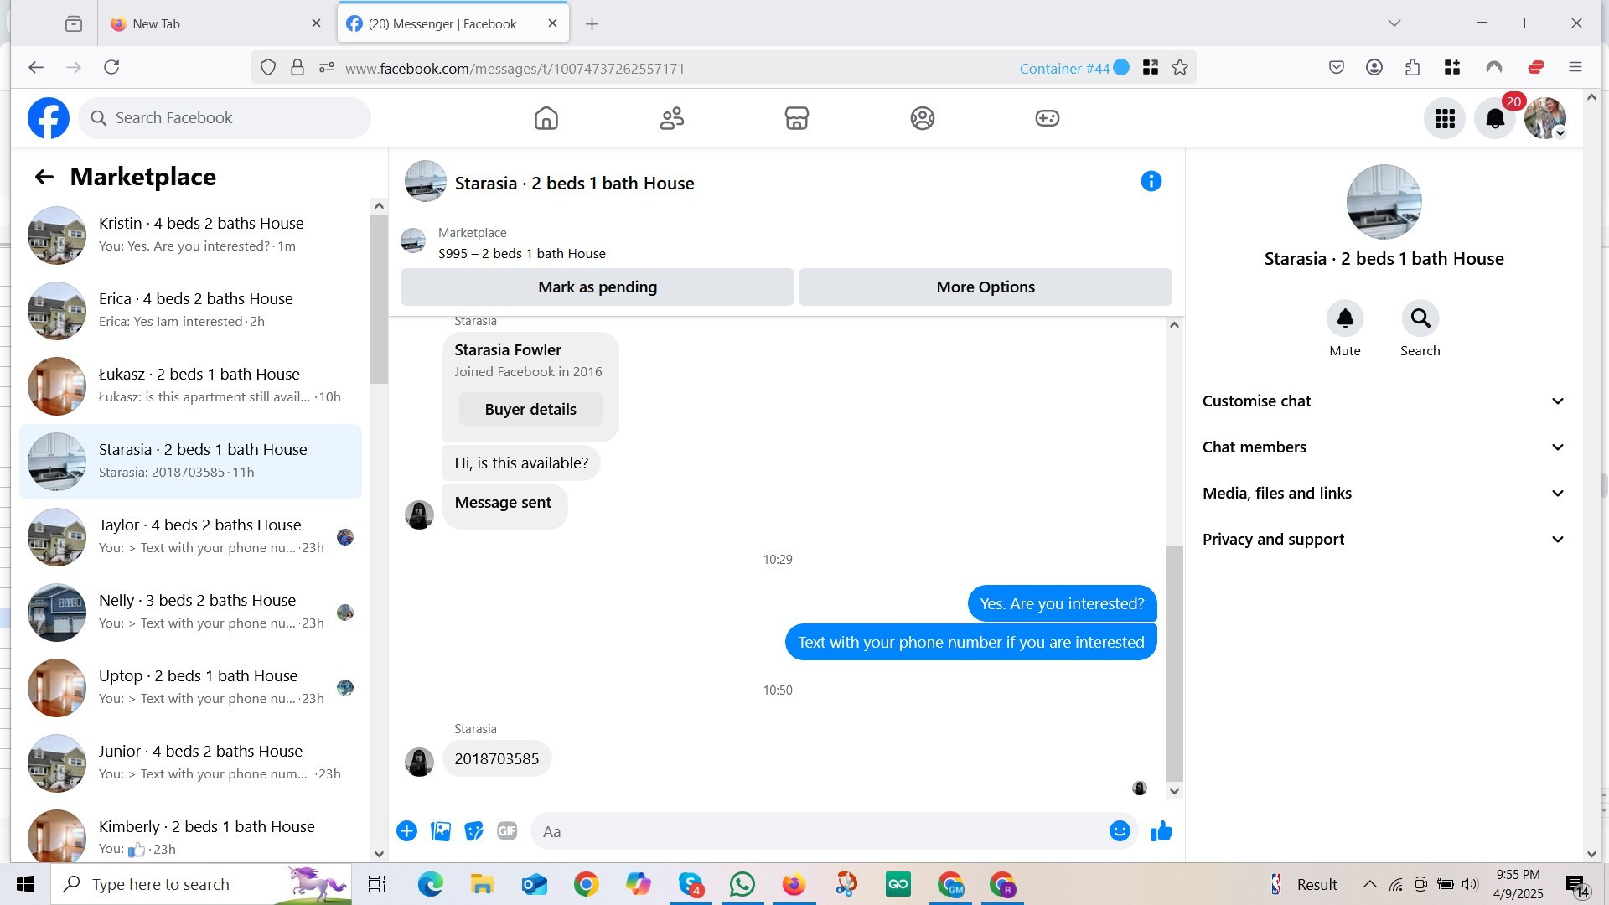
Task: Open Windows Start menu
Action: pyautogui.click(x=25, y=884)
